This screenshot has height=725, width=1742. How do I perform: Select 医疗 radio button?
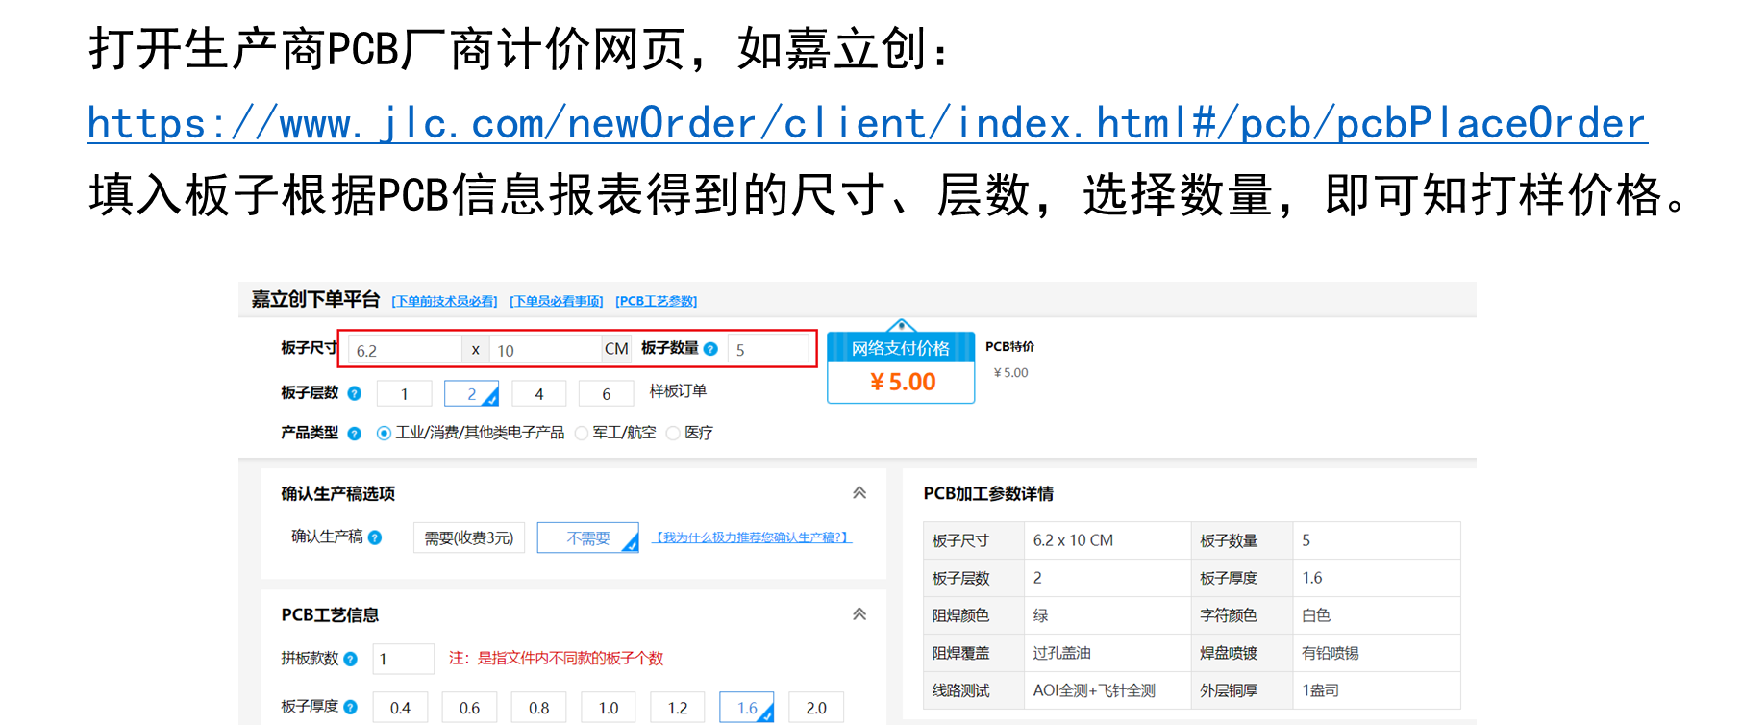click(x=673, y=434)
